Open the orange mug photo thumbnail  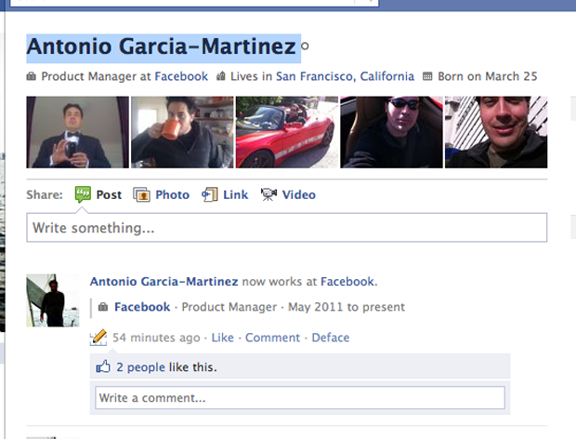(182, 132)
